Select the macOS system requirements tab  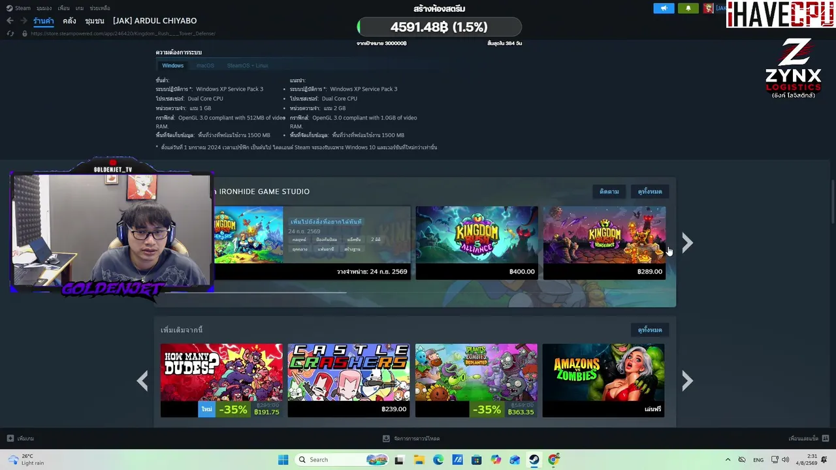click(x=205, y=65)
